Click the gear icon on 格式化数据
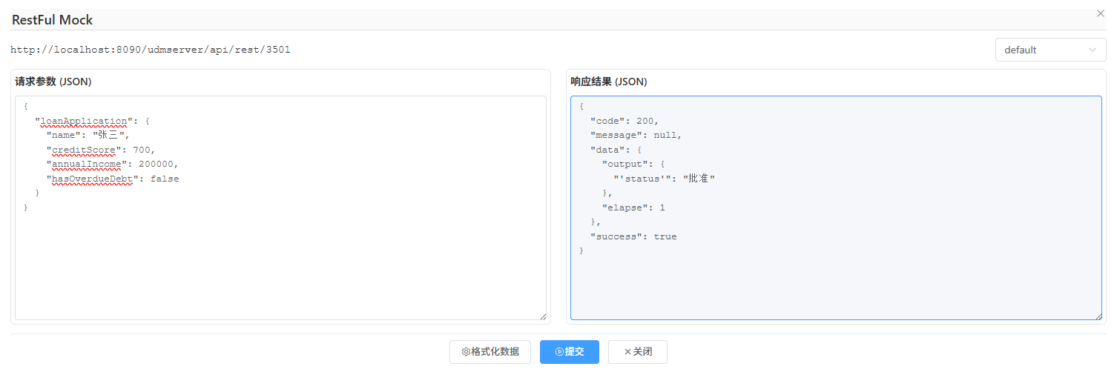This screenshot has height=375, width=1117. click(466, 352)
